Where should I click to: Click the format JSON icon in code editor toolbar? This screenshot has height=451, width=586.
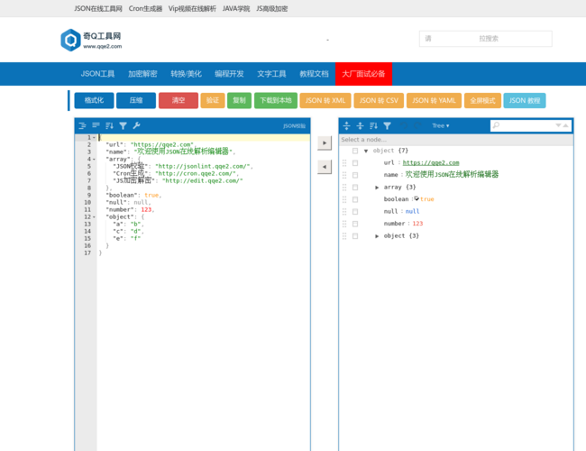click(x=82, y=126)
